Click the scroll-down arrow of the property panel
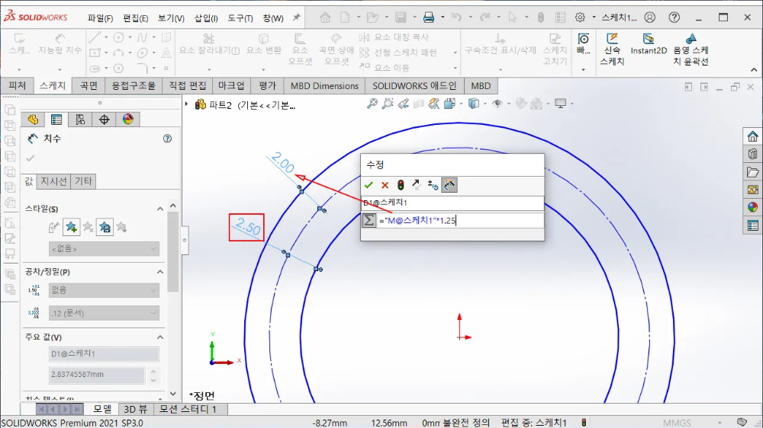 [173, 394]
